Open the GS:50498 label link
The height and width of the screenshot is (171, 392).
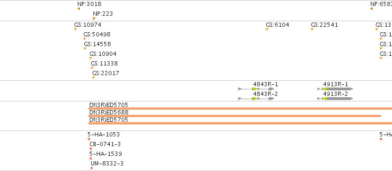[97, 35]
